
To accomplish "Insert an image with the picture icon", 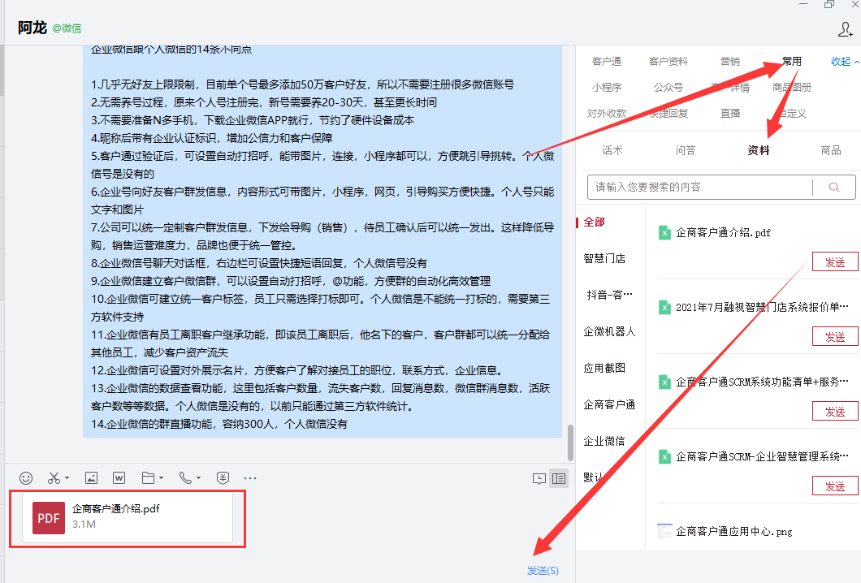I will [91, 478].
